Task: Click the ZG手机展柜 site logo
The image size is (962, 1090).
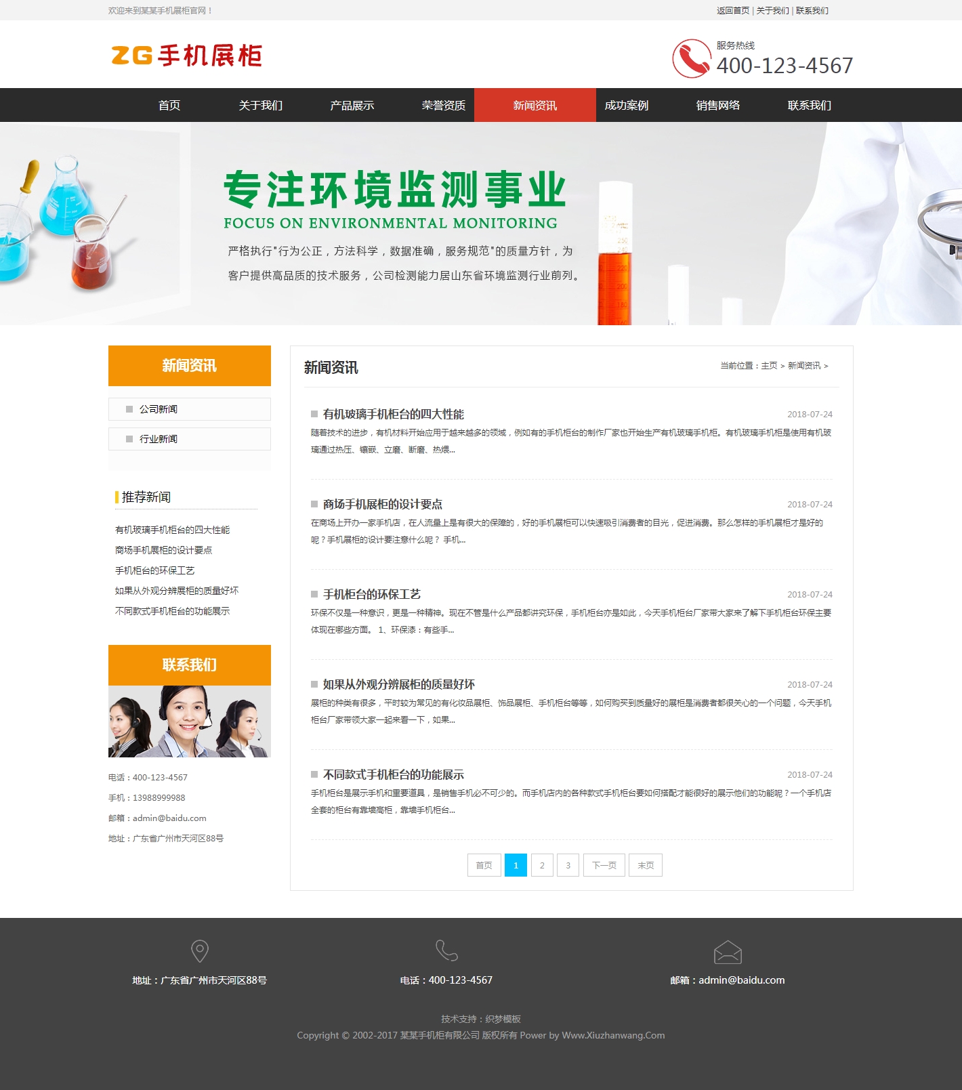Action: click(187, 56)
